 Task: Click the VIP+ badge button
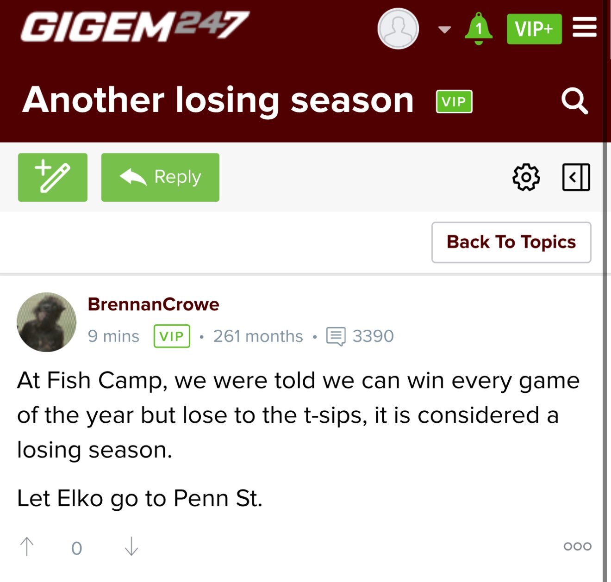coord(534,29)
